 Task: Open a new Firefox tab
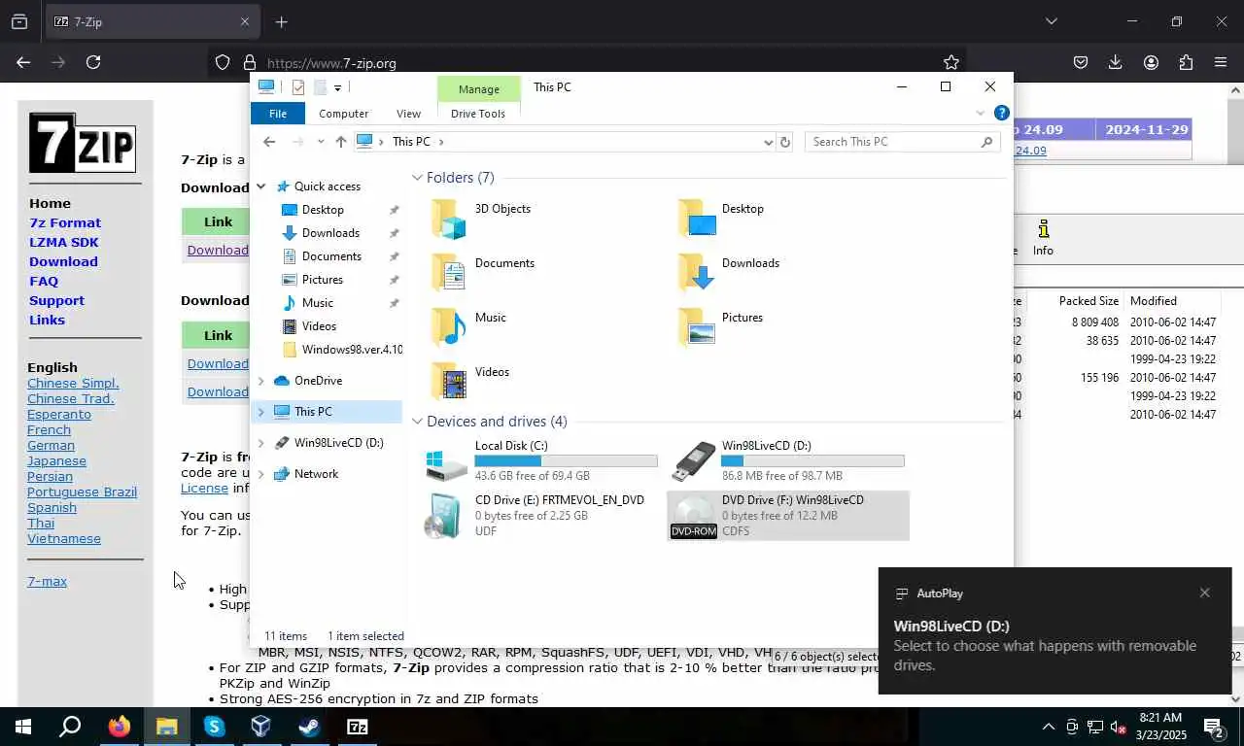(281, 21)
